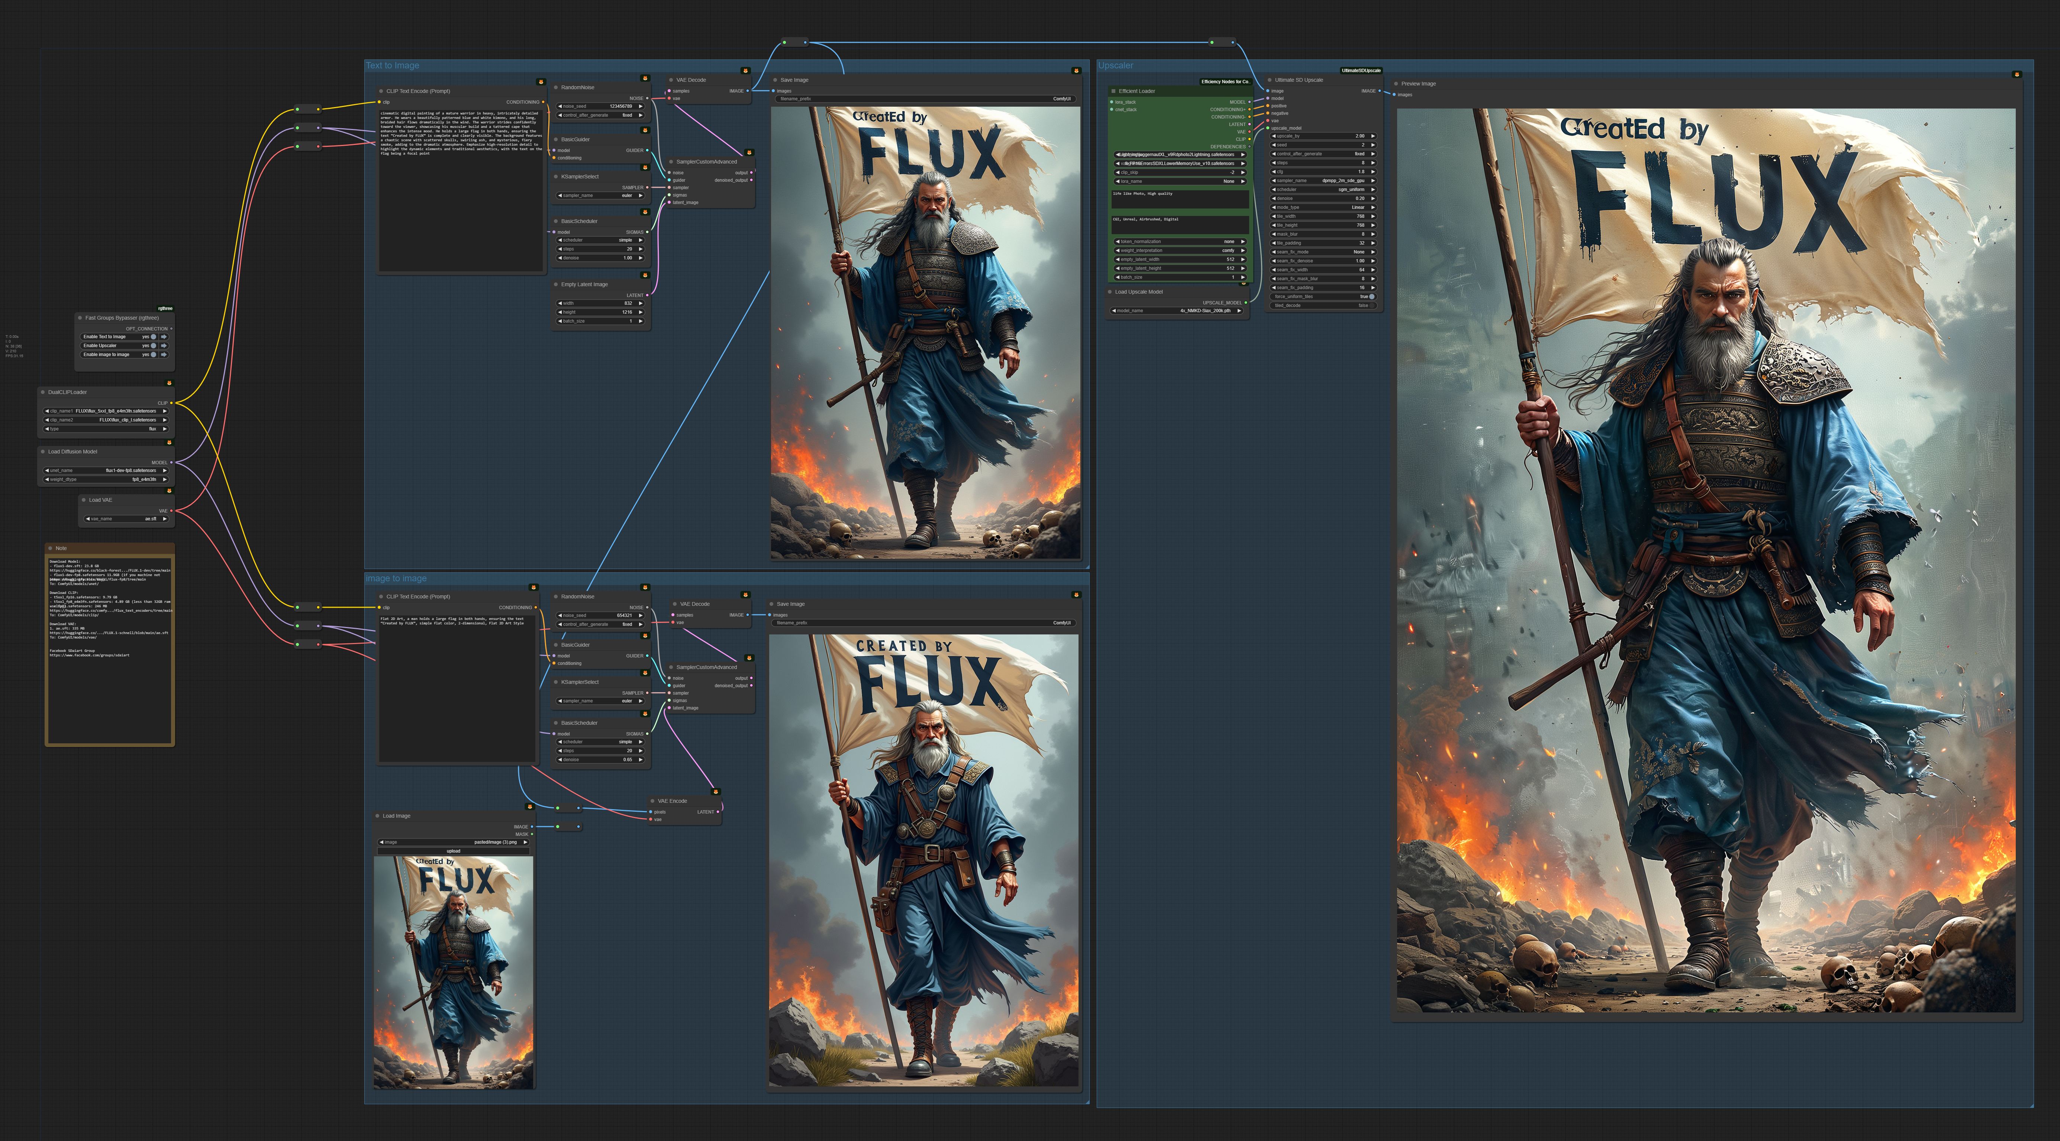
Task: Click NOISE output socket of top RandomNoise
Action: pyautogui.click(x=647, y=98)
